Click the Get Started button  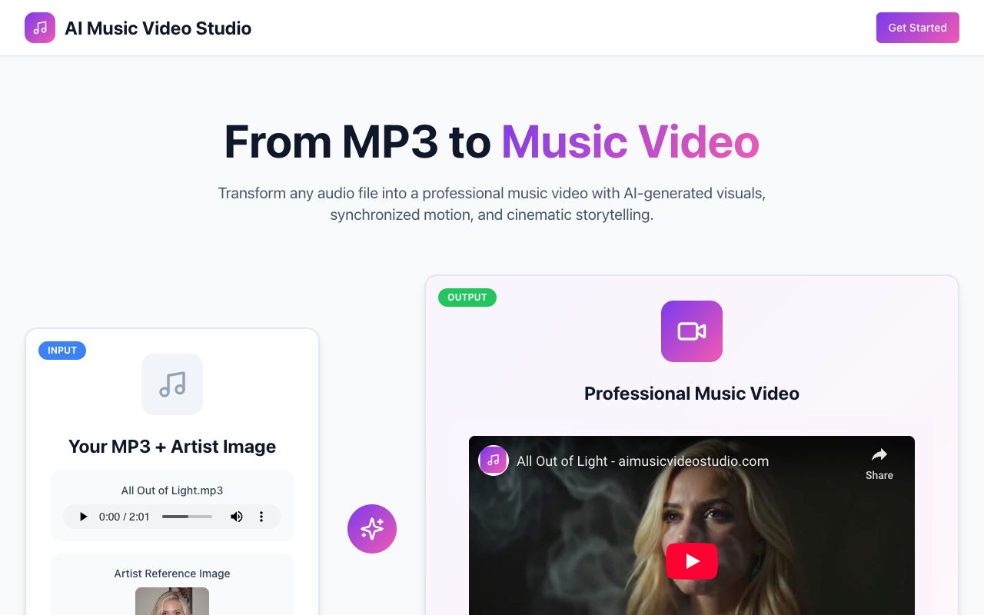(x=917, y=28)
